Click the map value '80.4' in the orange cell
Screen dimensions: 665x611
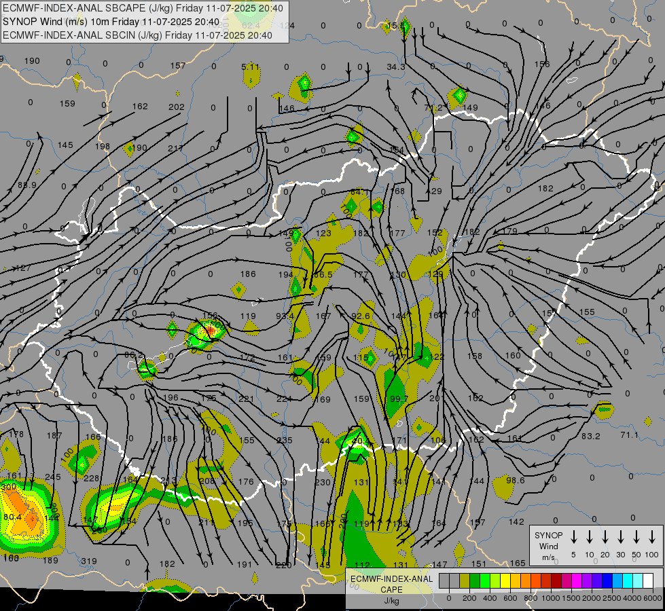13,517
